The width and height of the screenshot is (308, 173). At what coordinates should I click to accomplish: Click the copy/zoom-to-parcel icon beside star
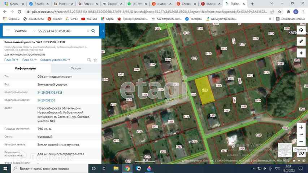[89, 60]
